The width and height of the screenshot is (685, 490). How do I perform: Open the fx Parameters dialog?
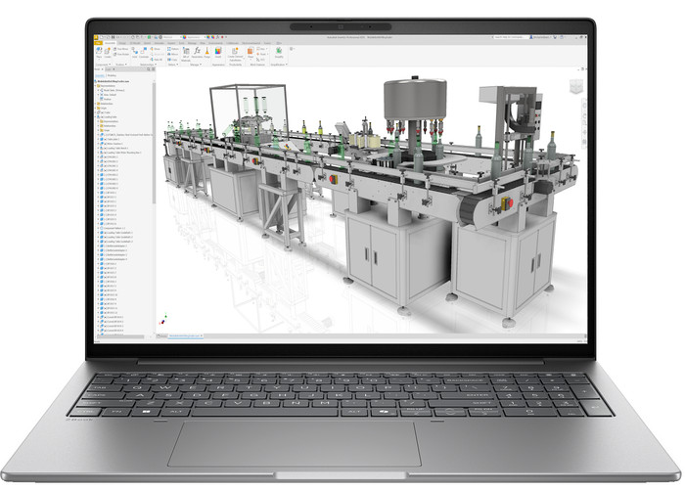pyautogui.click(x=197, y=53)
